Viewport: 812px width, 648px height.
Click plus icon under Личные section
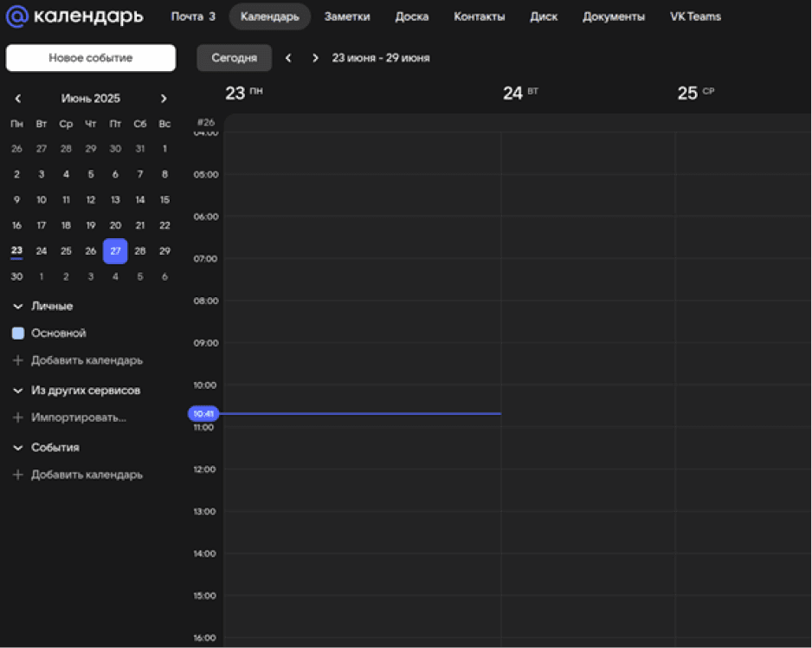pyautogui.click(x=17, y=360)
